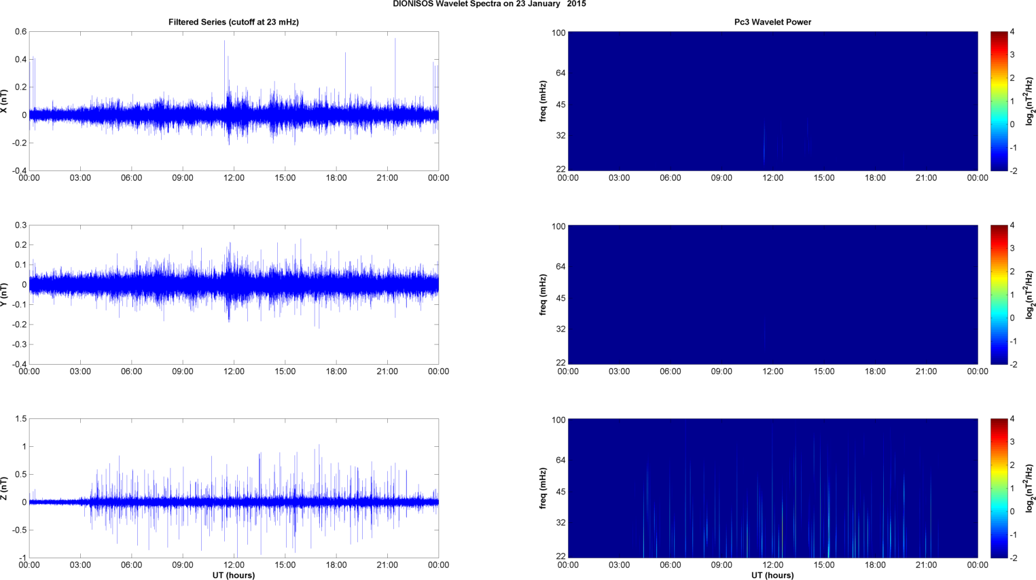Click 'freq (mHz)' label of the Y wavelet plot
The image size is (1036, 580).
coord(543,295)
